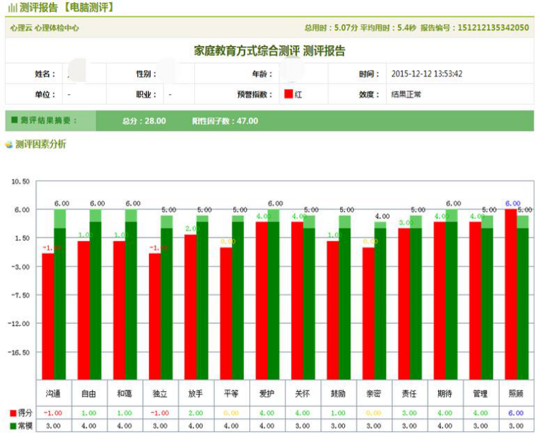Click the 得分 cell -1.00 under 沟通
Image resolution: width=540 pixels, height=435 pixels.
(x=53, y=413)
